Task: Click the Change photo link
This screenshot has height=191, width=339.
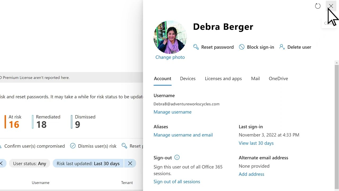Action: (x=170, y=57)
